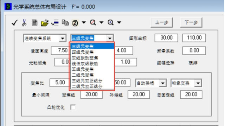Screen dimensions: 225x126
Task: Click the 光轴倾角 label
Action: pos(38,63)
